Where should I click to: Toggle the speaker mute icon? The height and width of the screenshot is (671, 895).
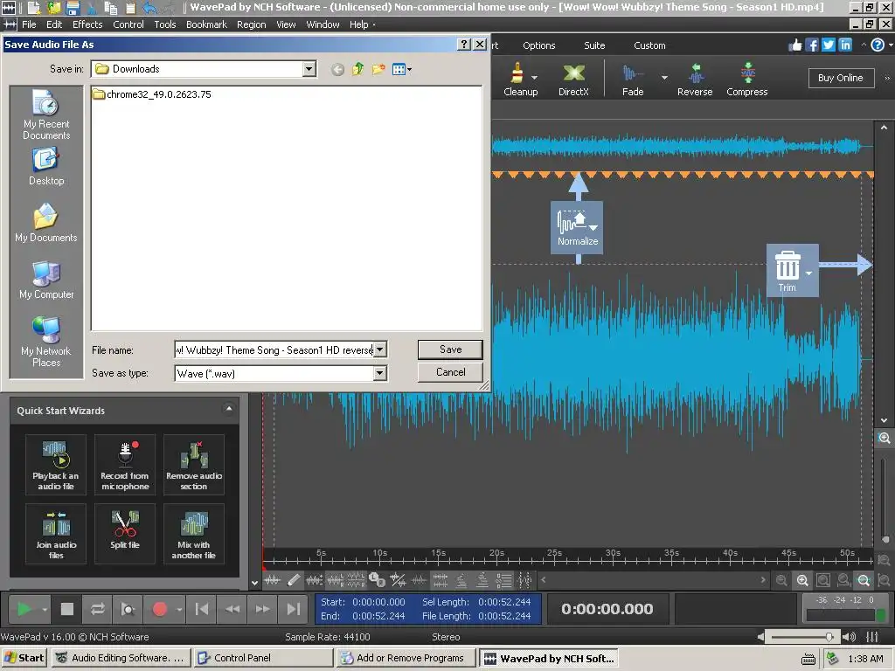tap(849, 637)
